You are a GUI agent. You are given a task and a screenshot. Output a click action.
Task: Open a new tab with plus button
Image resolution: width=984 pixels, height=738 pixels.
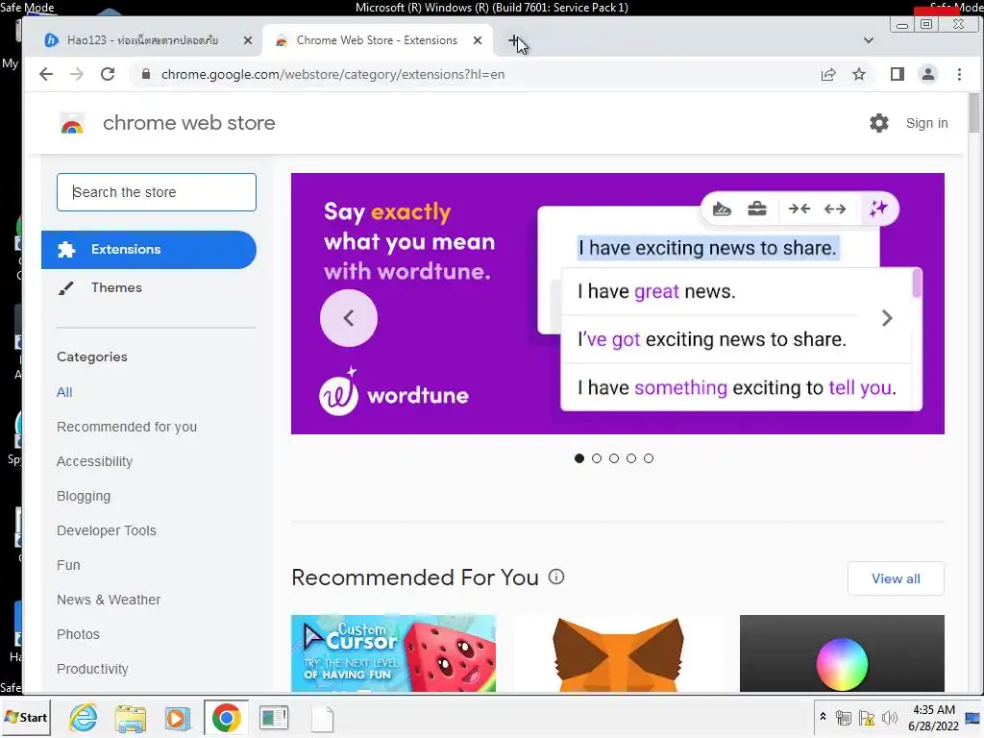click(x=513, y=40)
